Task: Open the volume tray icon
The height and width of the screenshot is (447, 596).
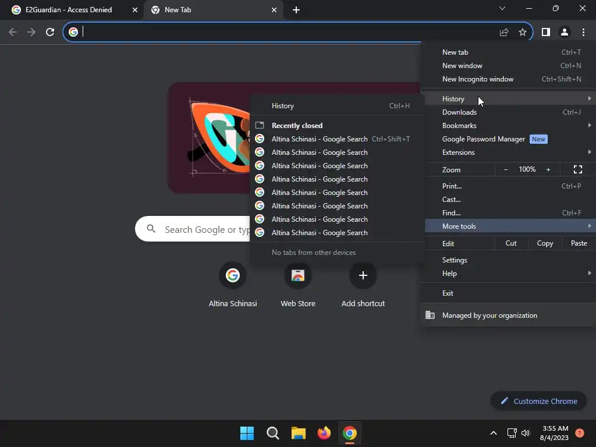Action: [x=526, y=433]
